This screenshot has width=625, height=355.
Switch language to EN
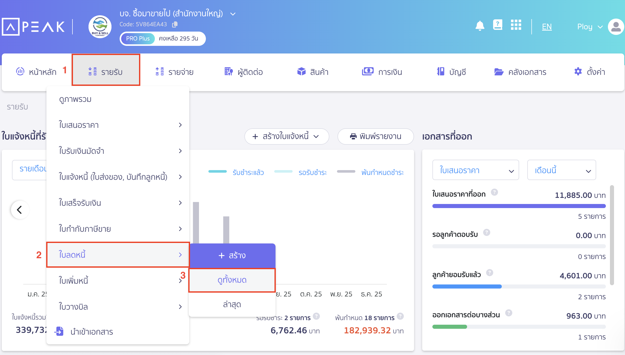pyautogui.click(x=547, y=26)
